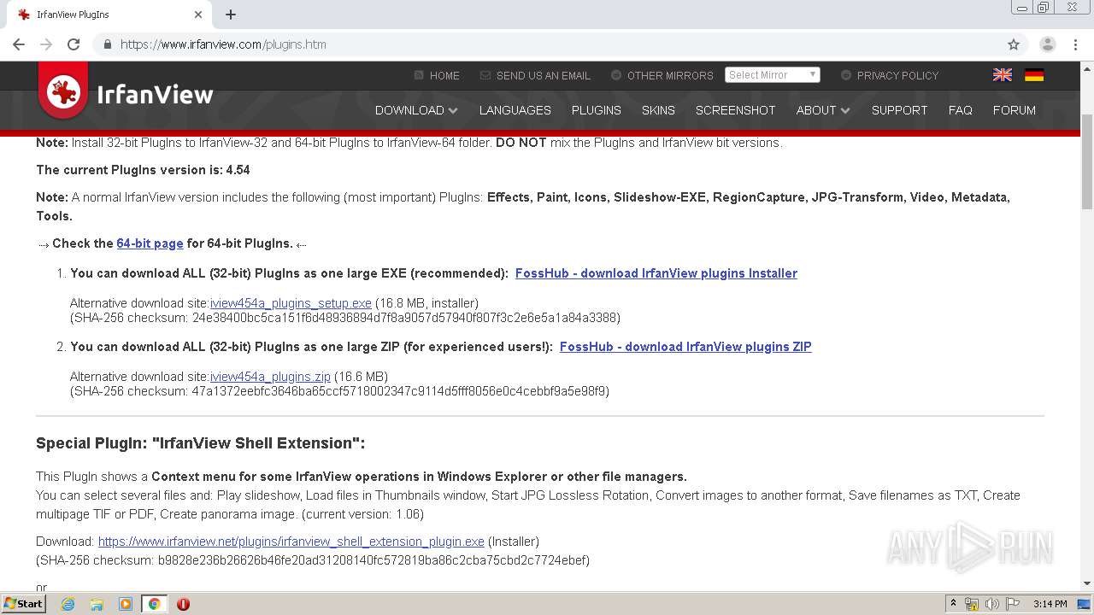1094x615 pixels.
Task: Open the Chrome profile avatar icon
Action: click(1048, 44)
